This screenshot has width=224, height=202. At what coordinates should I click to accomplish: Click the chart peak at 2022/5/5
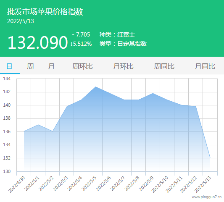pyautogui.click(x=95, y=87)
